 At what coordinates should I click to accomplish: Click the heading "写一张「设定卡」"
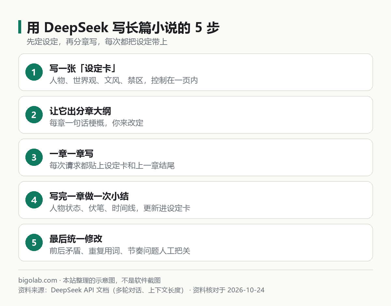(x=83, y=69)
